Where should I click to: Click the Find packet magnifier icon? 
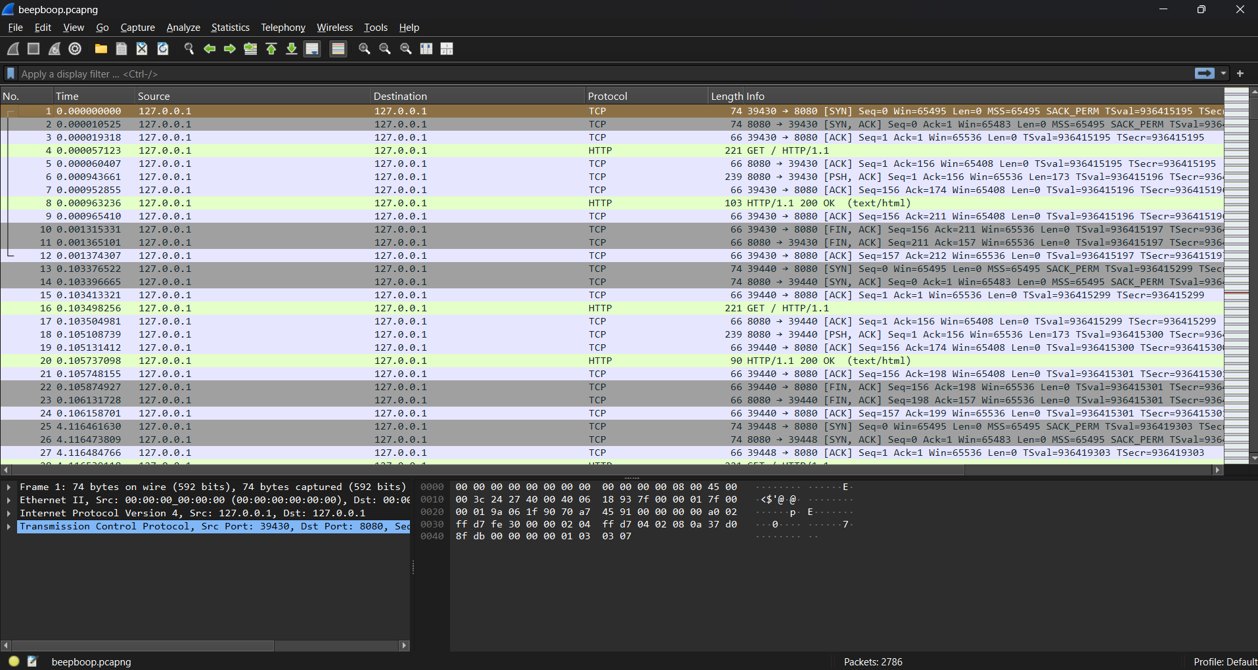coord(189,49)
